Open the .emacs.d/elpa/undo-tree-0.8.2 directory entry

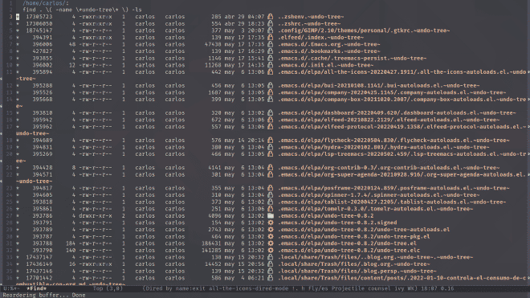326,215
